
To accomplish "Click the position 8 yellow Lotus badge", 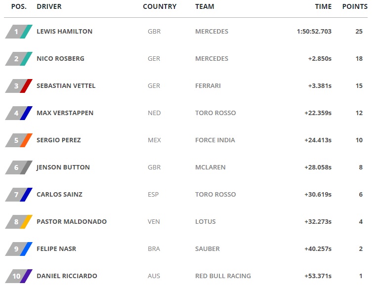I will click(19, 222).
